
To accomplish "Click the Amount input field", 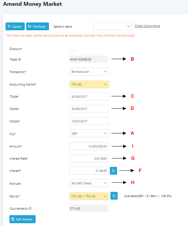I will tap(89, 146).
